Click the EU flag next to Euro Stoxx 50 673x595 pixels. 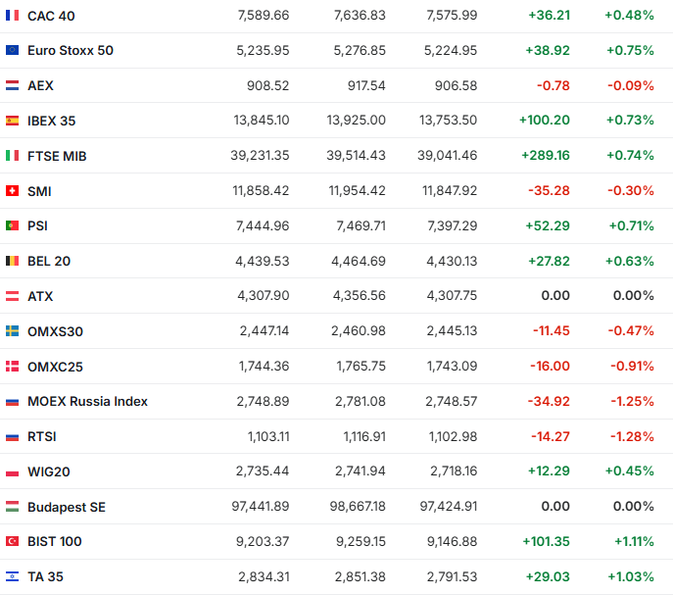pos(12,50)
